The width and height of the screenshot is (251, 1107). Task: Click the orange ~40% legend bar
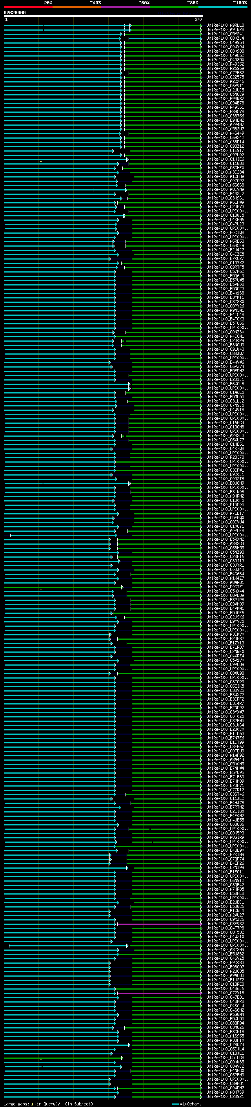click(x=77, y=7)
